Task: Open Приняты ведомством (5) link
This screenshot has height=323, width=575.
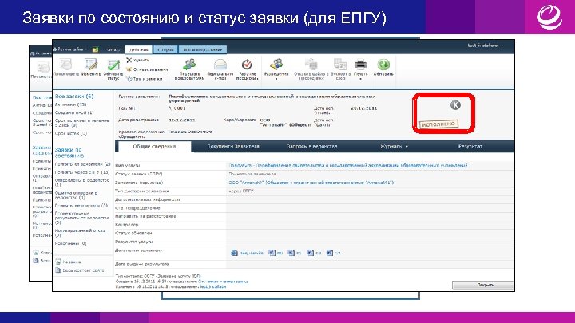Action: 81,206
